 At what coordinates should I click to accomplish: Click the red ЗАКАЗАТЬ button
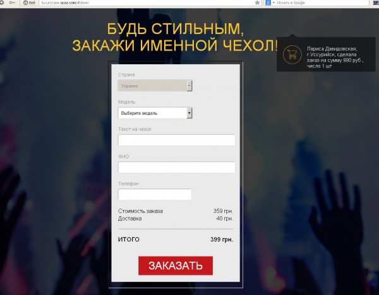click(x=176, y=265)
